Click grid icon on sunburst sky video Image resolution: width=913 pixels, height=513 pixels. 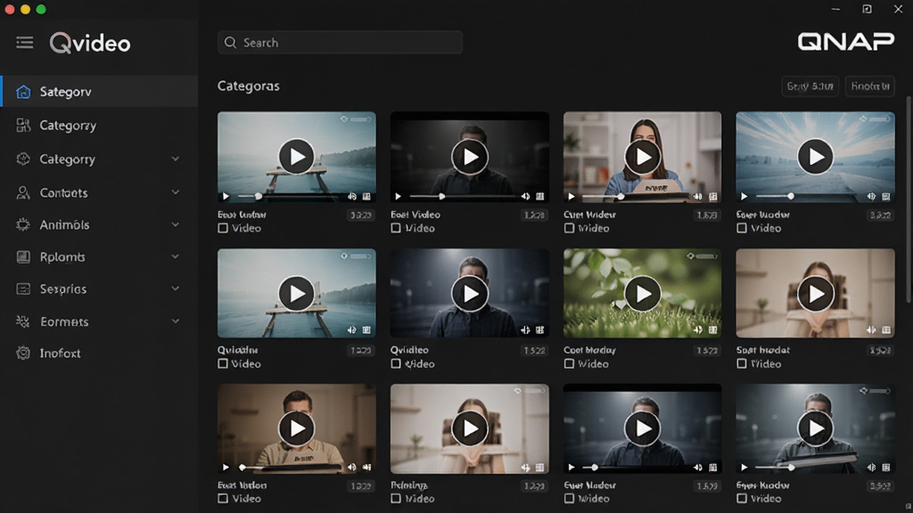[x=886, y=197]
